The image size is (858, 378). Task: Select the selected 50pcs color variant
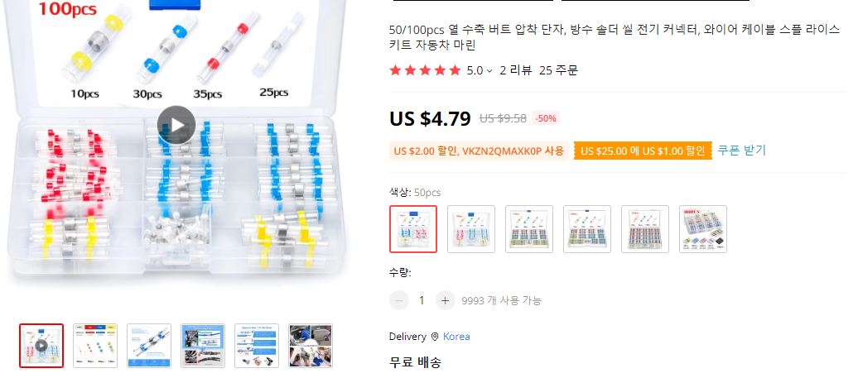point(413,228)
